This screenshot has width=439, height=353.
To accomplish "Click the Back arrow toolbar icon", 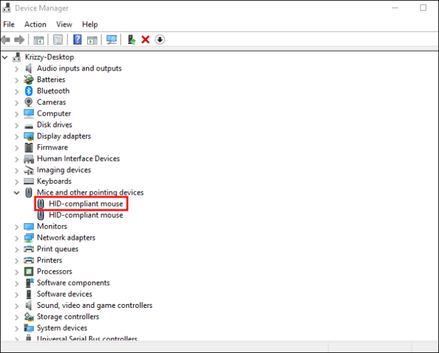I will click(6, 39).
